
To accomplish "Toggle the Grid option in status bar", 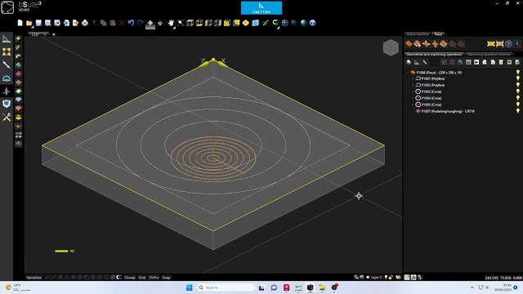I will [x=142, y=278].
